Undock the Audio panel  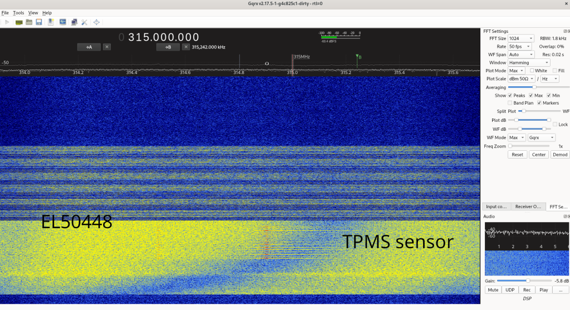(x=565, y=216)
